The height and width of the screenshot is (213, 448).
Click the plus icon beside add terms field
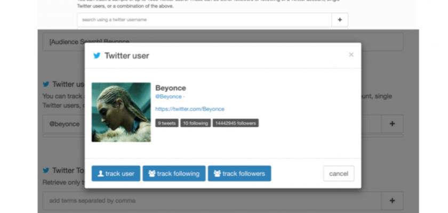point(392,201)
